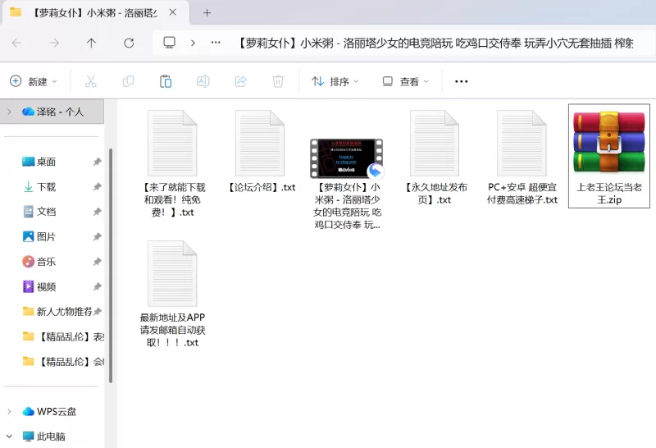The width and height of the screenshot is (656, 448).
Task: Open the 下载 folder in sidebar
Action: click(46, 187)
